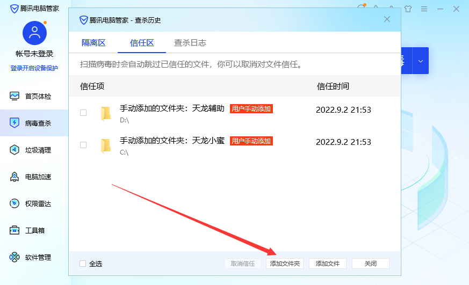Click the 用户手动添加 tag on 天龙辅助

point(251,109)
